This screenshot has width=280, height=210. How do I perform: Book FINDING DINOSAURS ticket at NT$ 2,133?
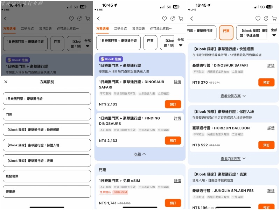pos(173,141)
